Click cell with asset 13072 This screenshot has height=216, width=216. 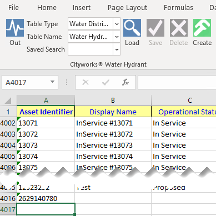coord(46,134)
